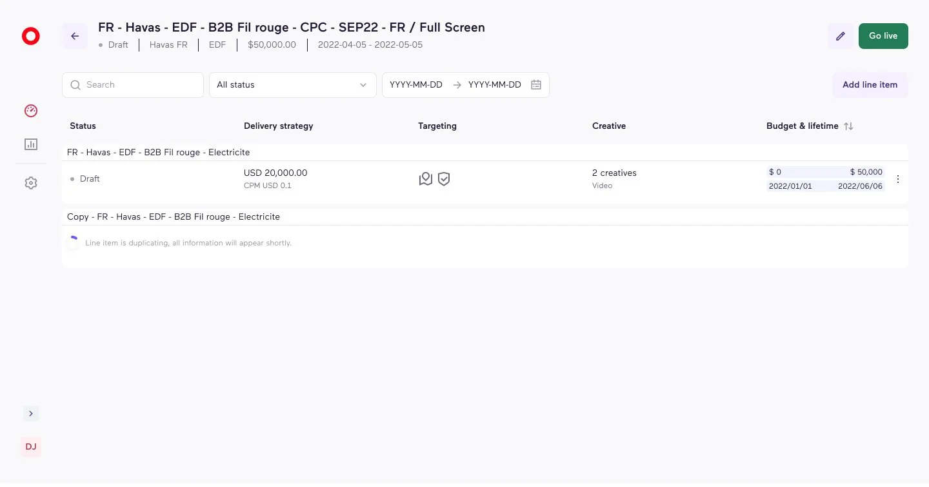Viewport: 929px width, 487px height.
Task: Click the start date YYYY-MM-DD field
Action: point(416,85)
